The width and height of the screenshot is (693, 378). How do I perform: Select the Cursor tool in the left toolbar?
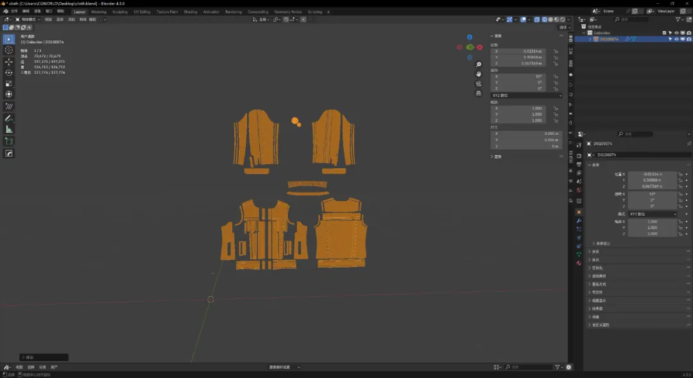(9, 50)
